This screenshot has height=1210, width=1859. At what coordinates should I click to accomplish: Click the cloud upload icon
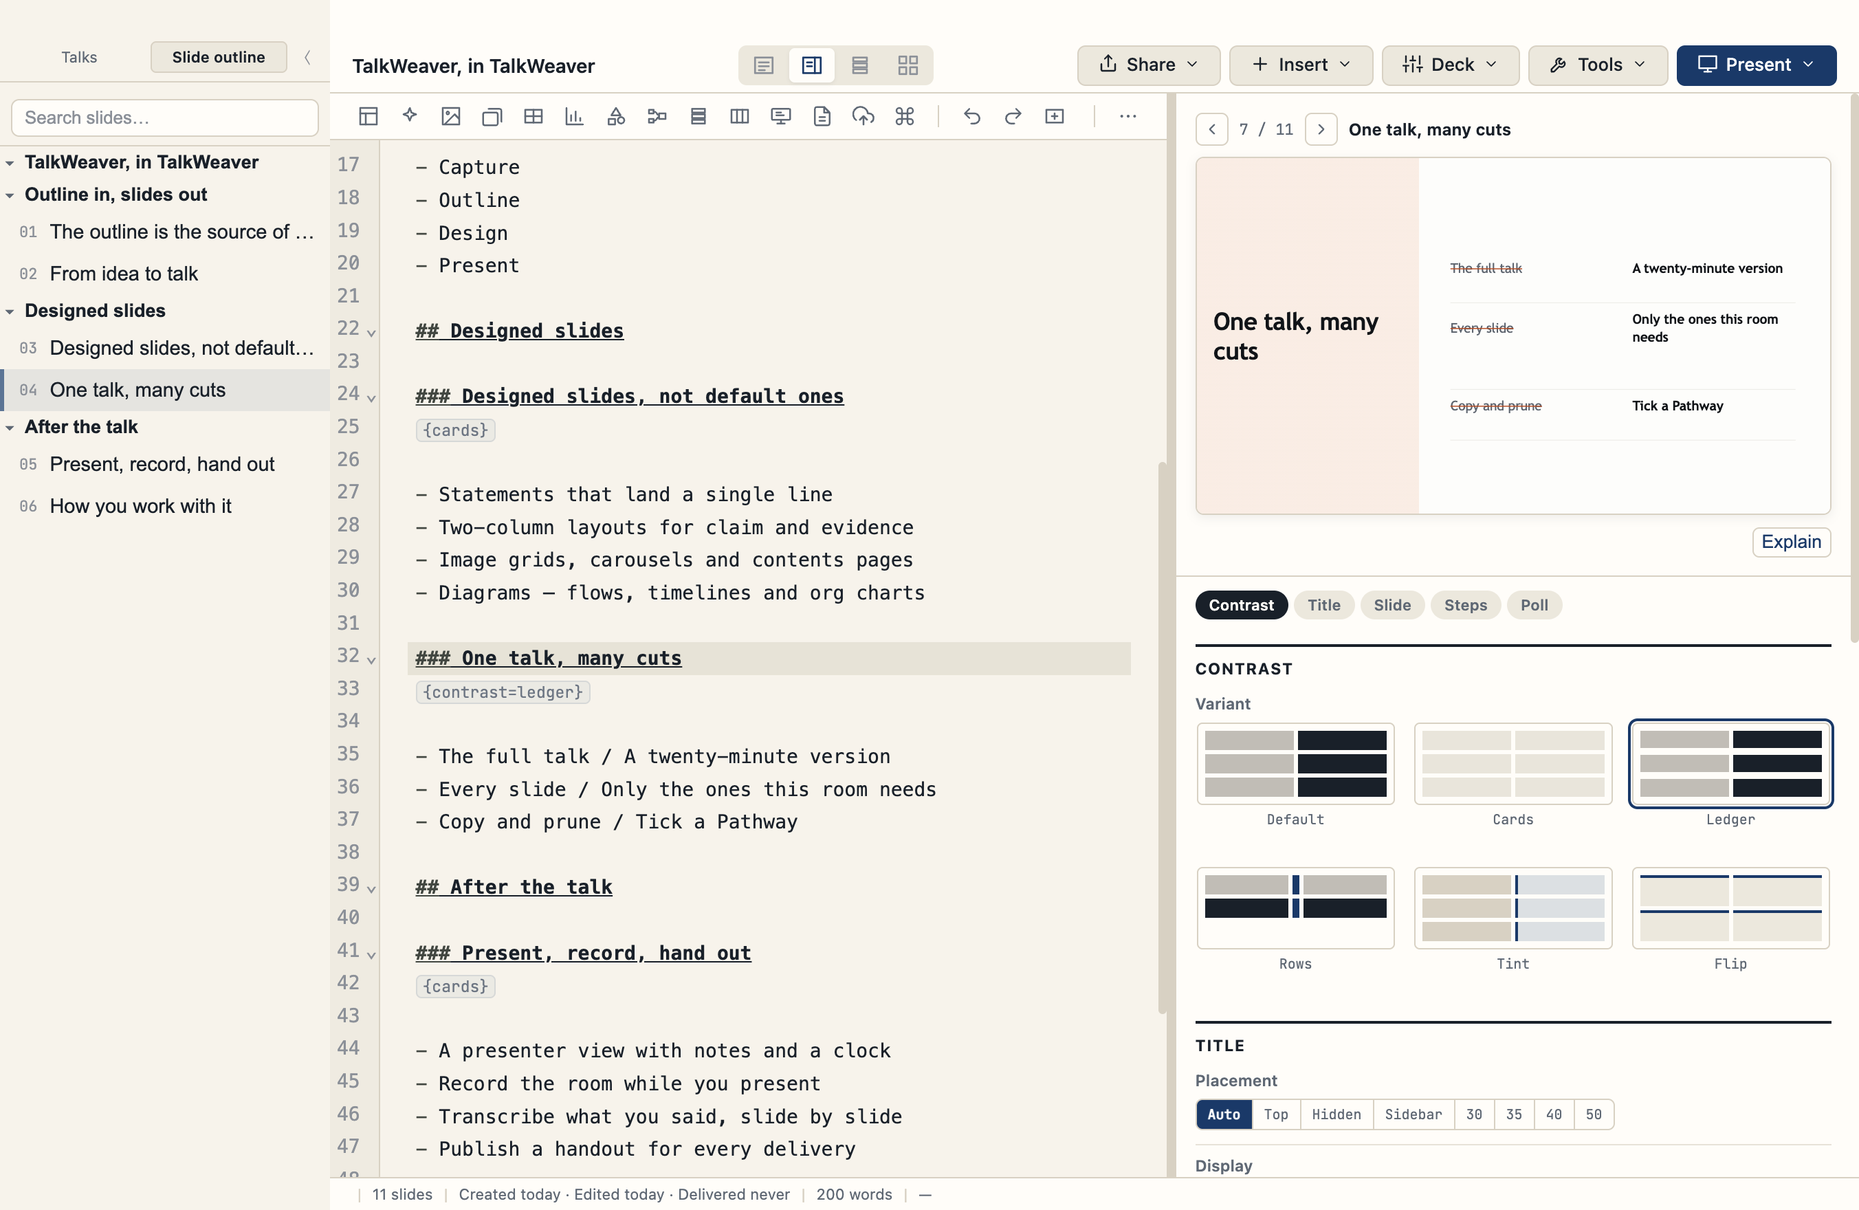863,116
